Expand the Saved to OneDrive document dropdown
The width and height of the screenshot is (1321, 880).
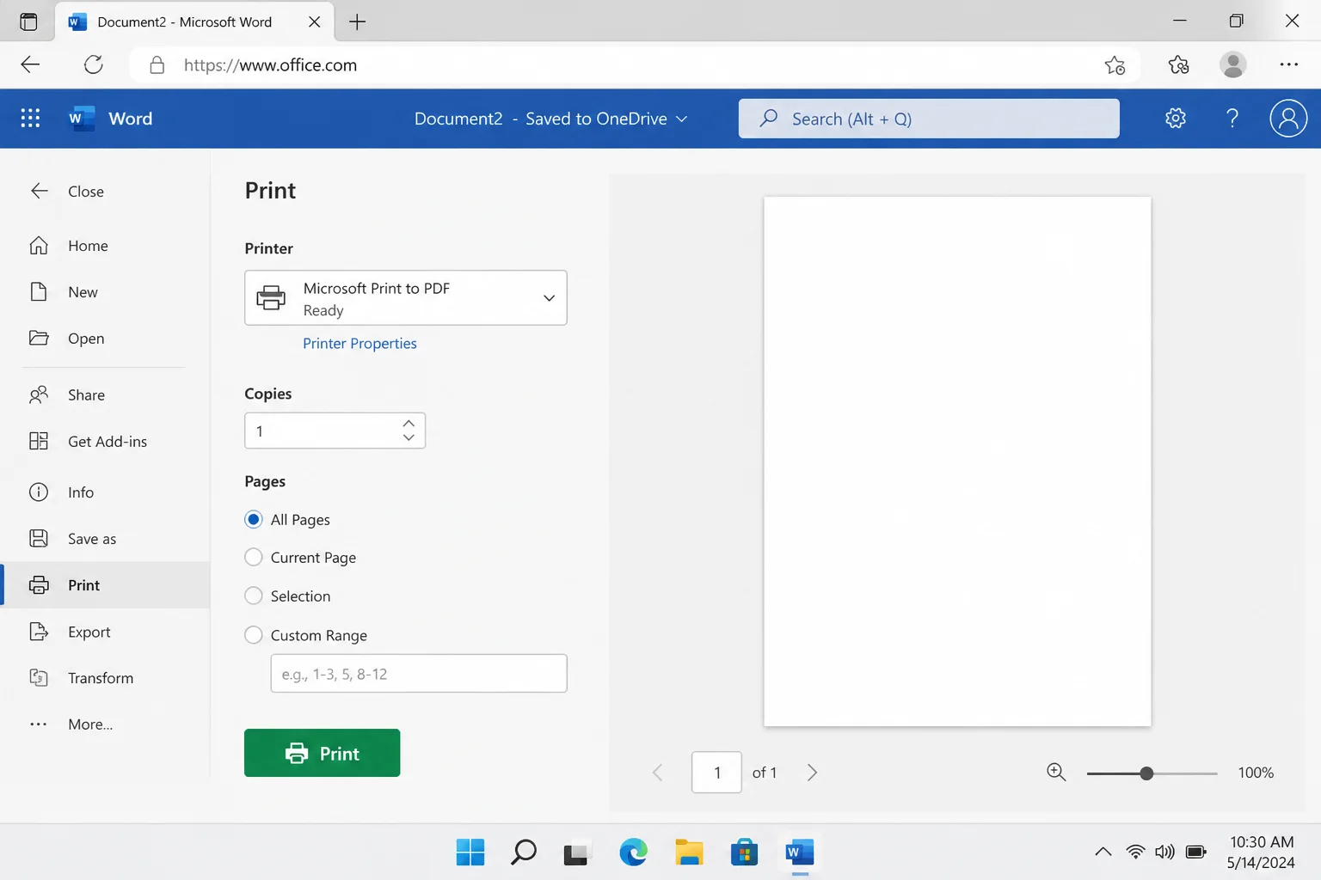pyautogui.click(x=681, y=119)
